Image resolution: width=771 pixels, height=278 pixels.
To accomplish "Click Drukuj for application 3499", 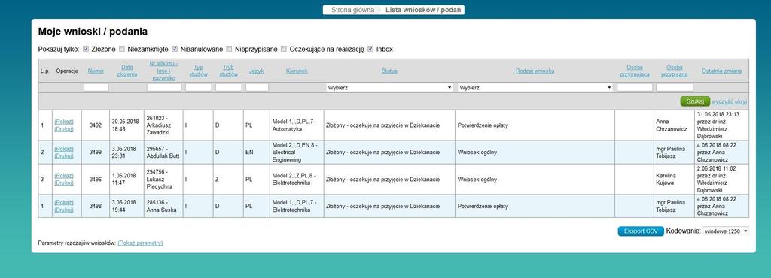I will [x=64, y=156].
